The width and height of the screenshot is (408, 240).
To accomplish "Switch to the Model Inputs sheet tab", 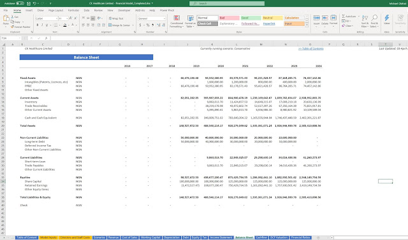I will click(x=48, y=237).
